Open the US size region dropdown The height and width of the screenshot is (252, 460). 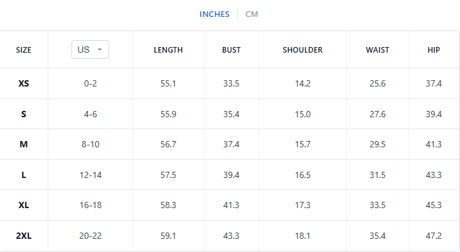point(90,50)
